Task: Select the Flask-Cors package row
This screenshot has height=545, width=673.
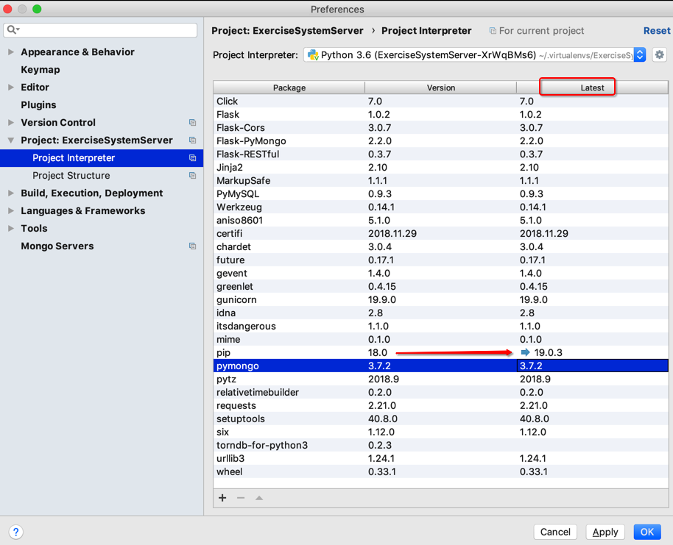Action: (441, 128)
